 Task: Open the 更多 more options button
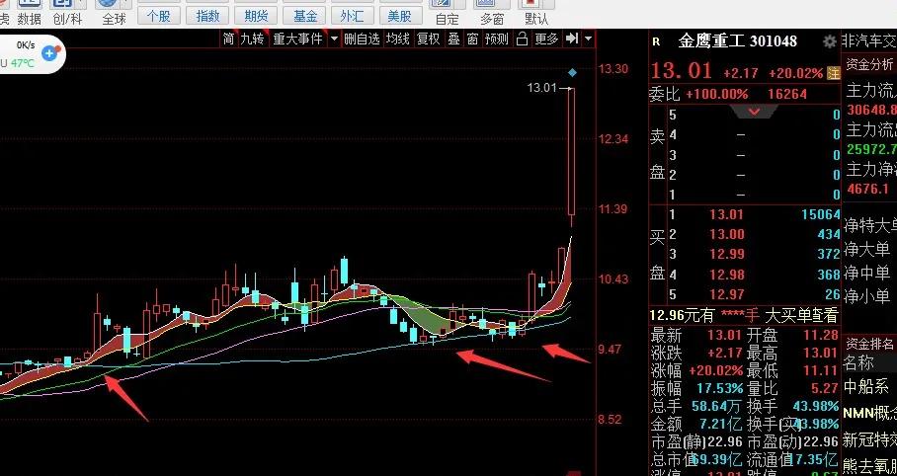[546, 39]
